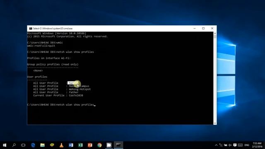Screen dimensions: 265x149
Task: Open File Explorer from the taskbar
Action: 42,145
